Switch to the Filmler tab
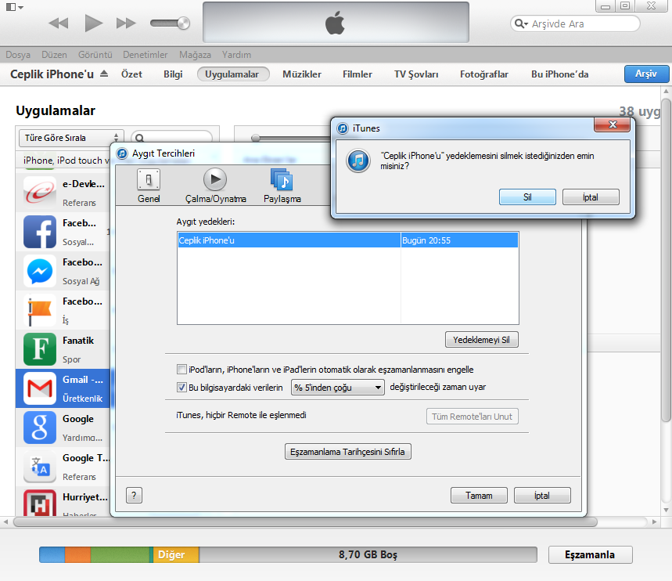 coord(358,74)
